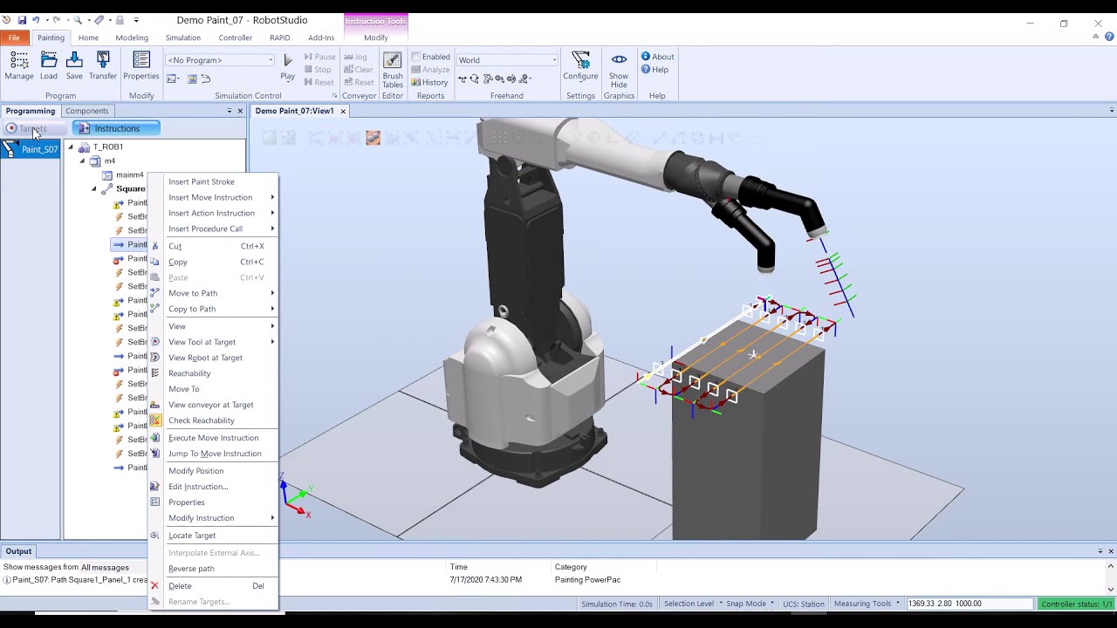Click the red Delete X icon
The image size is (1117, 628).
pyautogui.click(x=155, y=586)
